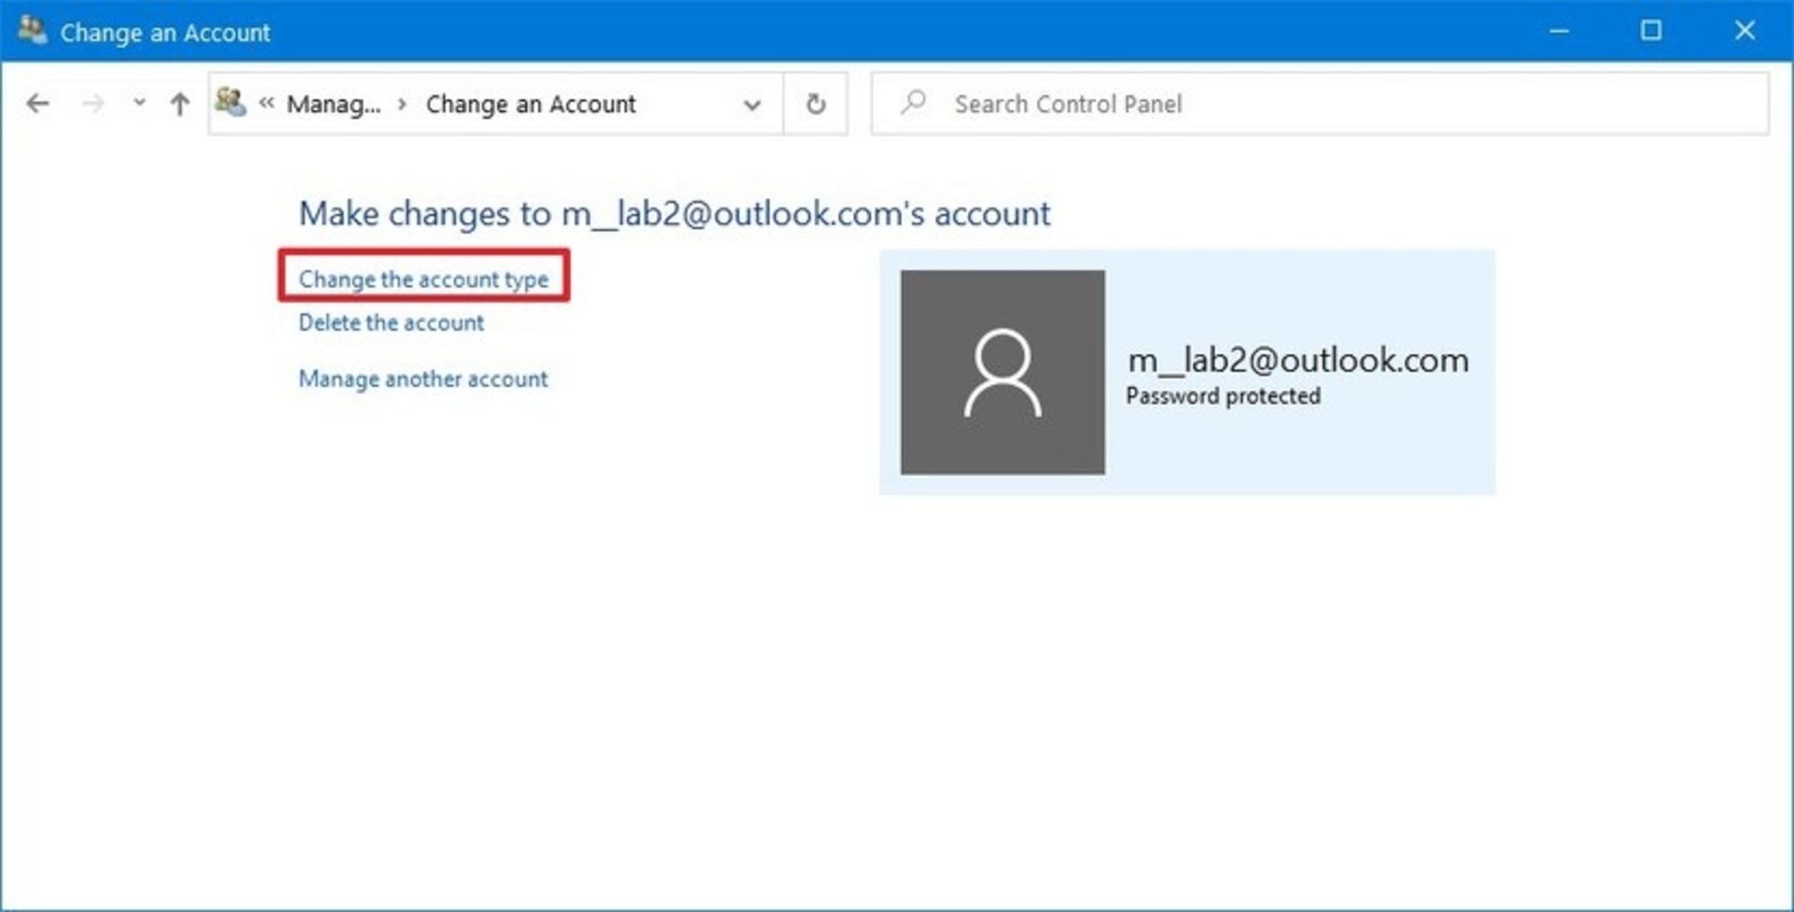The image size is (1794, 912).
Task: Click Delete the account link
Action: pyautogui.click(x=392, y=322)
